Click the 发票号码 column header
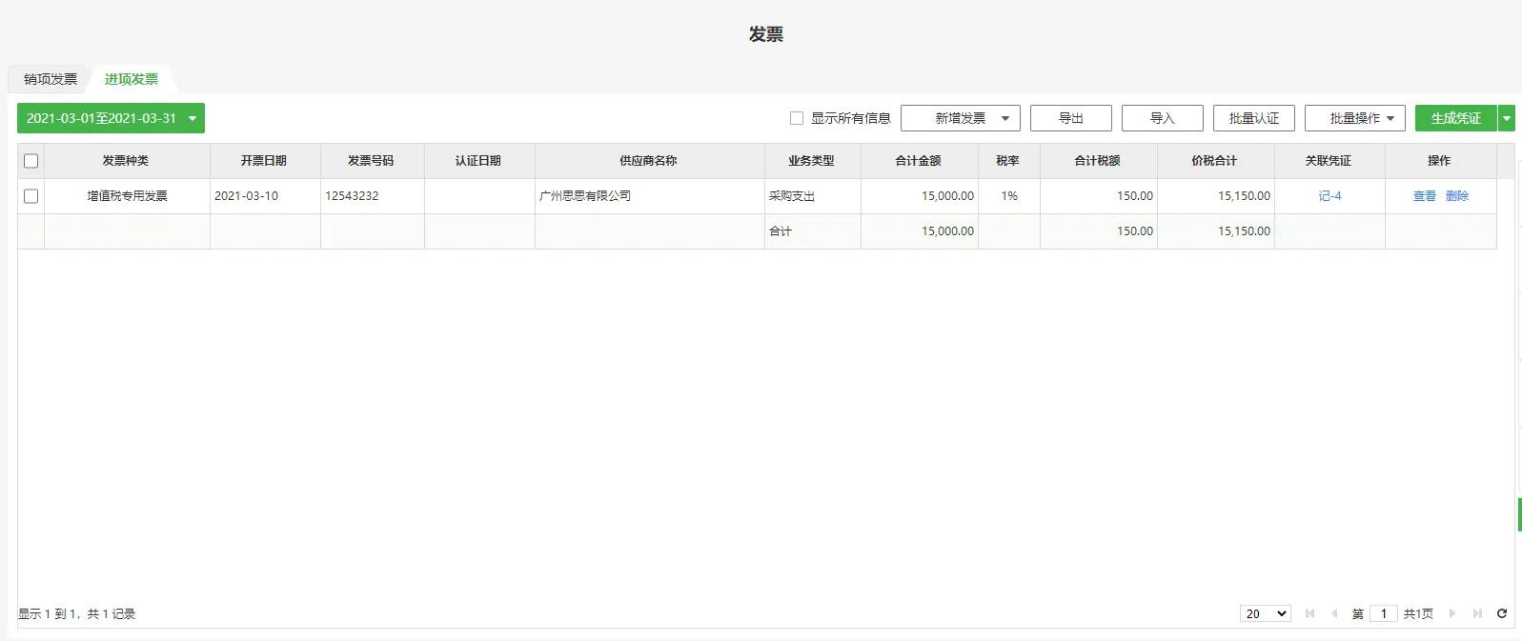The width and height of the screenshot is (1522, 641). [372, 161]
